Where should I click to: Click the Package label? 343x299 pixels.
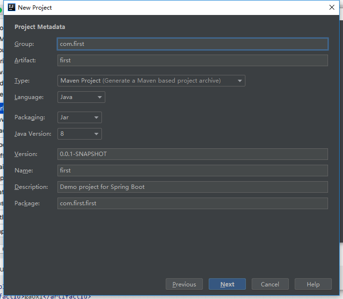click(x=27, y=203)
